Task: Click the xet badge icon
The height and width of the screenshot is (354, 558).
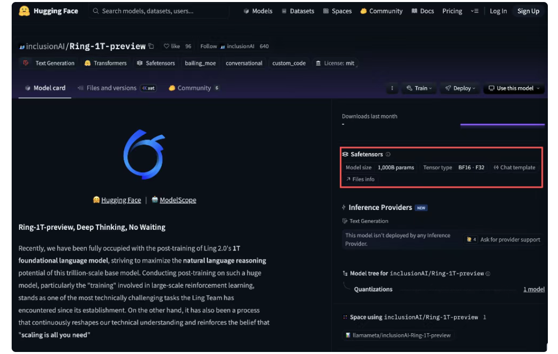Action: (149, 88)
